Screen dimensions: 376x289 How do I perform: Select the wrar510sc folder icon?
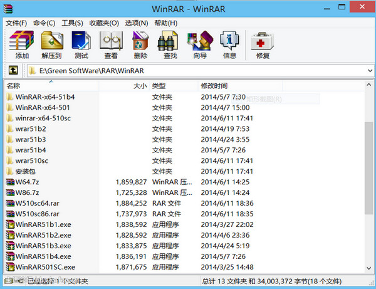pos(9,160)
